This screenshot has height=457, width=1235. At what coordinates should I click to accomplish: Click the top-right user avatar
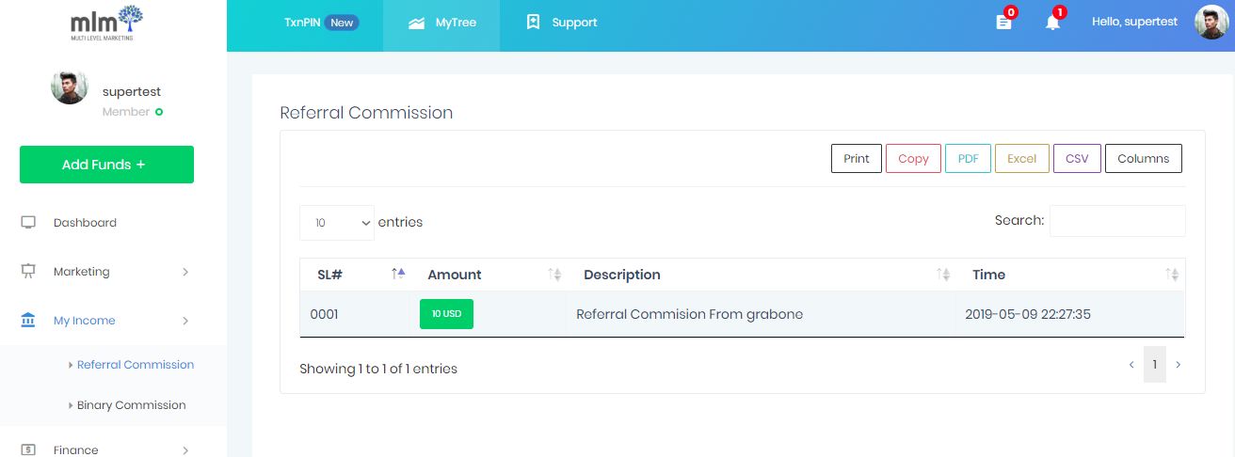(1211, 23)
